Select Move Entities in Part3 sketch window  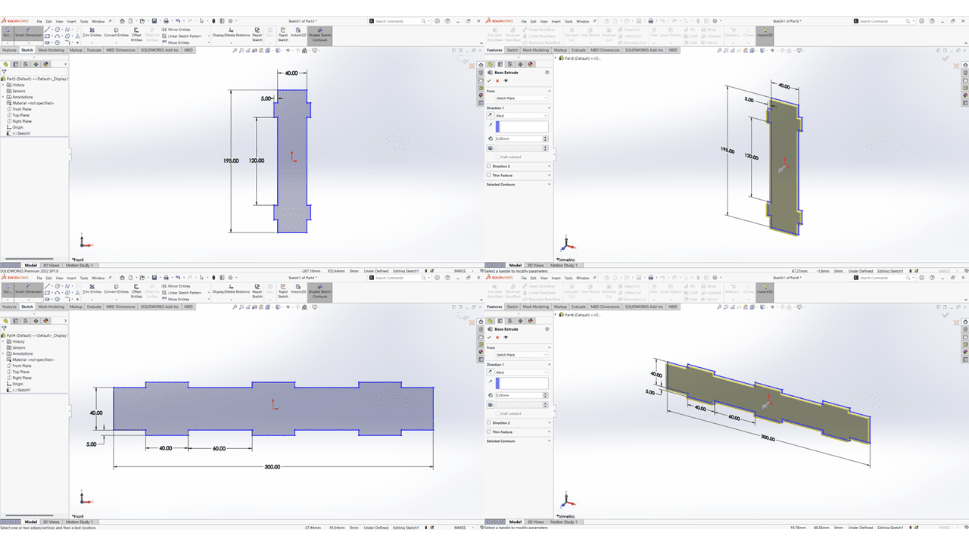pos(175,42)
